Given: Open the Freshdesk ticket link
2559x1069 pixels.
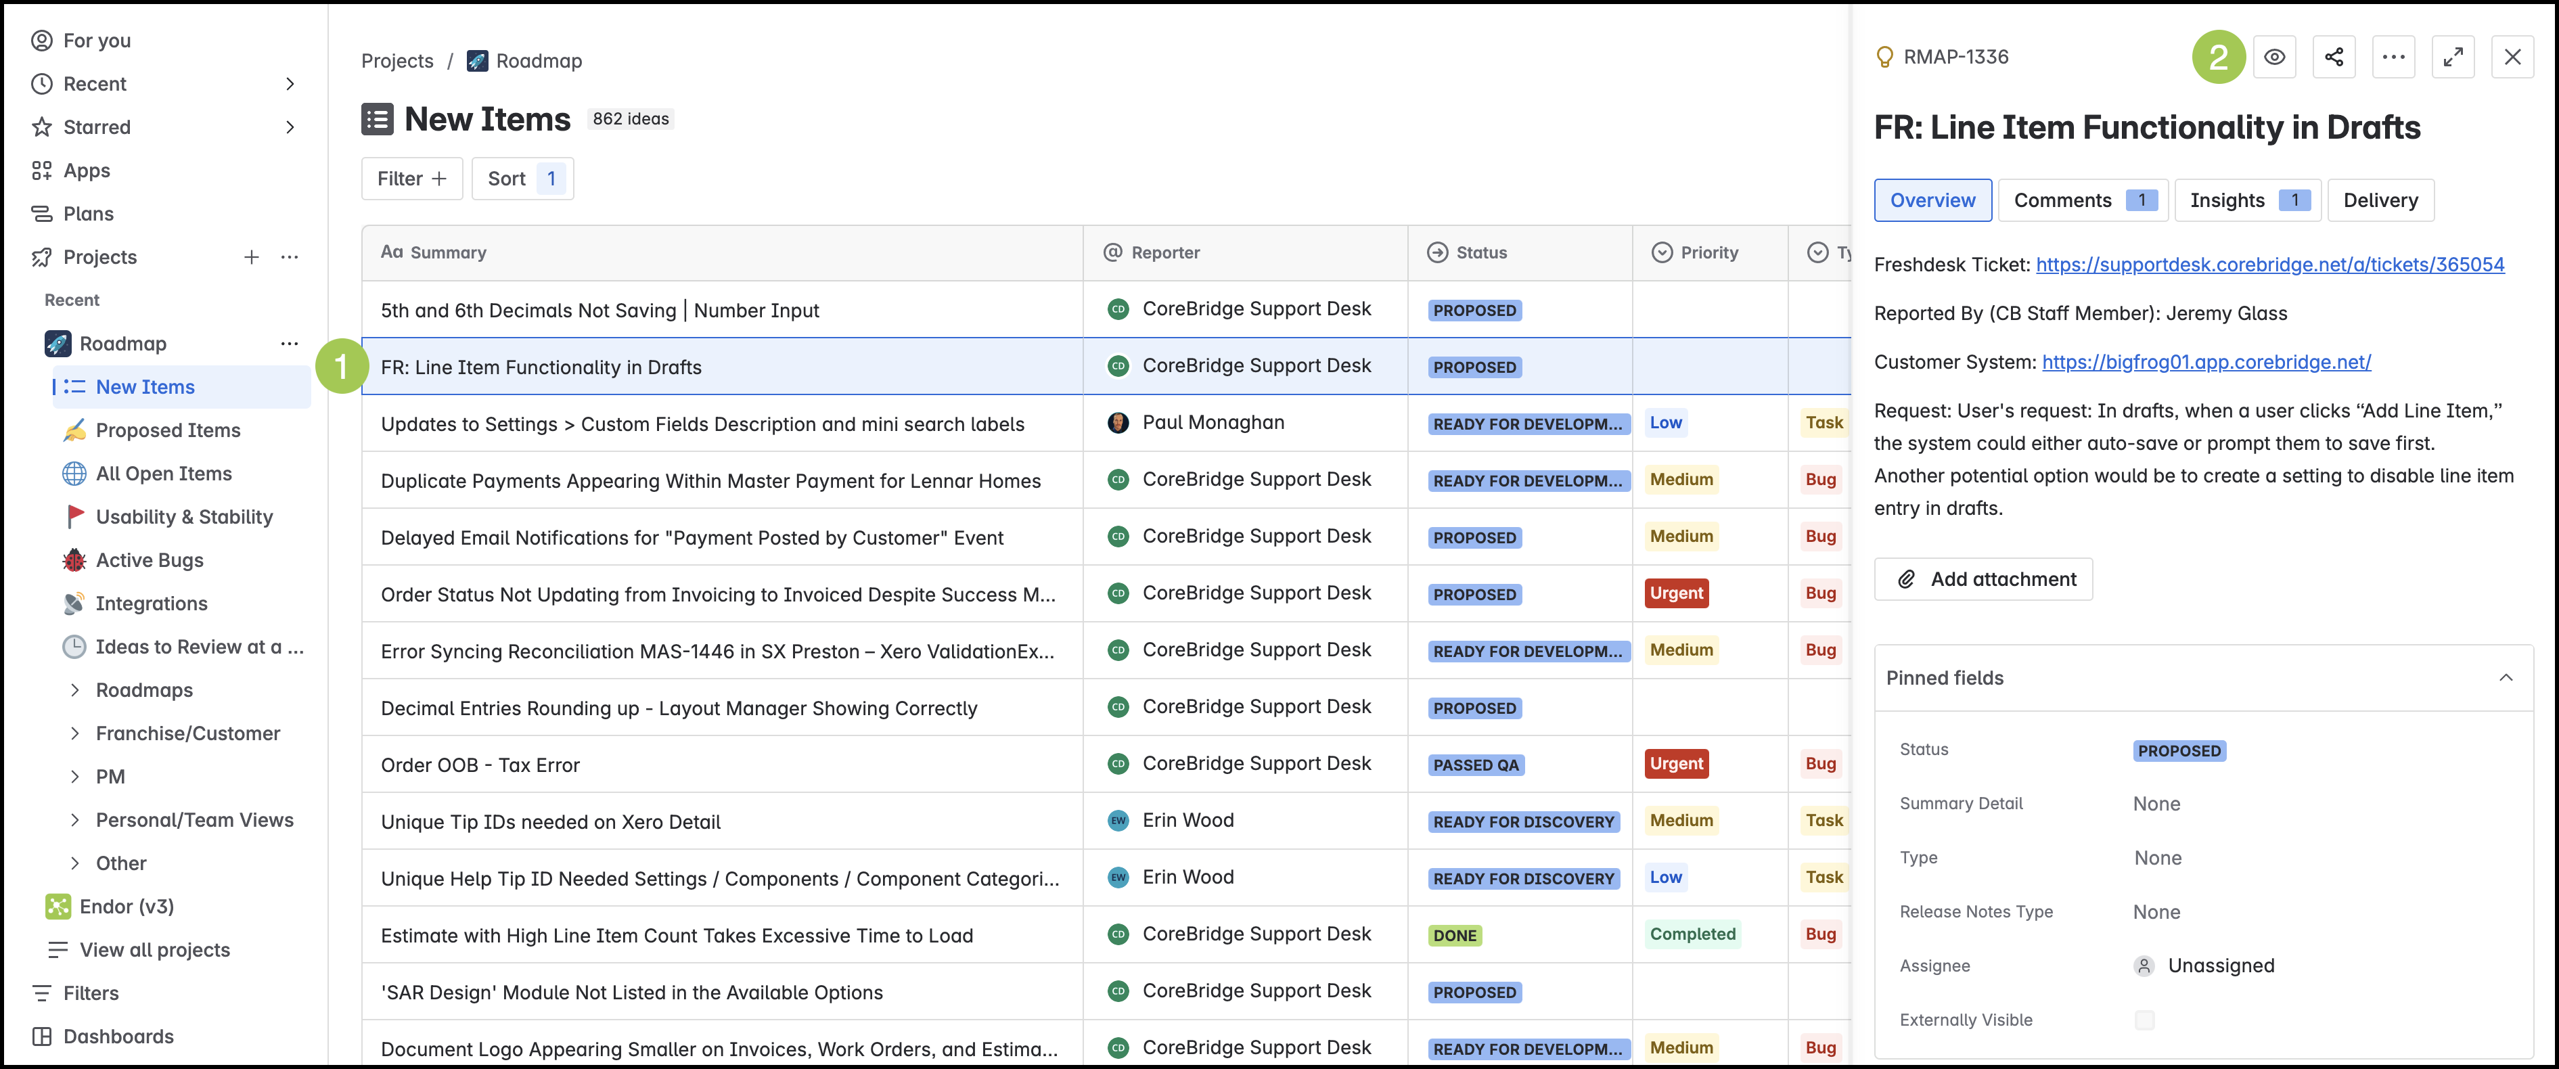Looking at the screenshot, I should pos(2269,265).
